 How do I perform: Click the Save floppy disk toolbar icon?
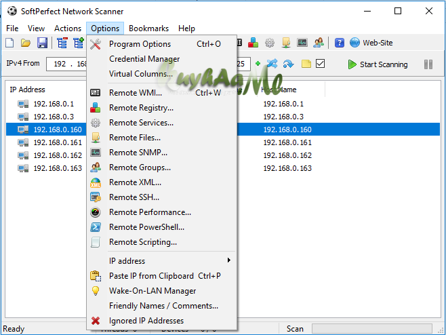point(42,43)
